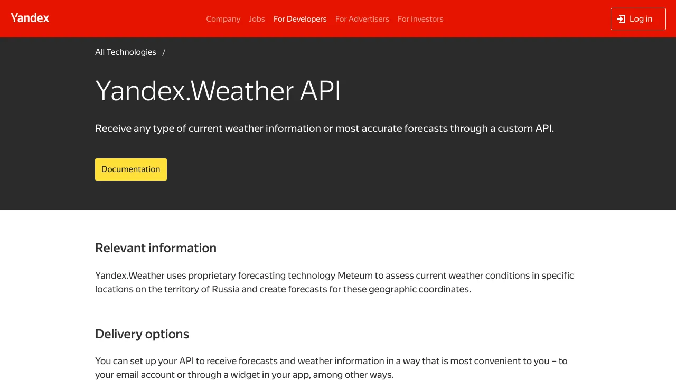This screenshot has height=380, width=676.
Task: Click the paragraph starting 'You can set up your API'
Action: tap(331, 368)
